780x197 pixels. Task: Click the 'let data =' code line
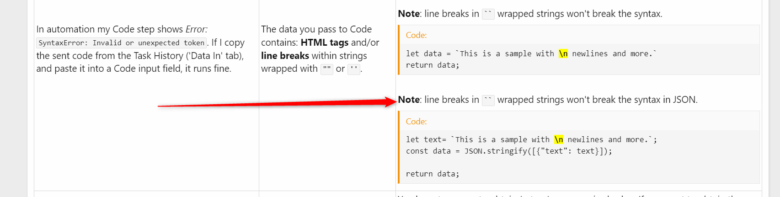coord(531,54)
